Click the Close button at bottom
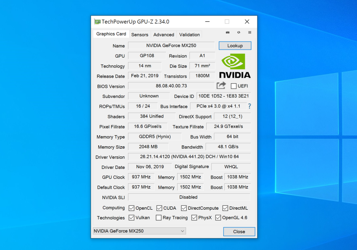 pos(239,232)
